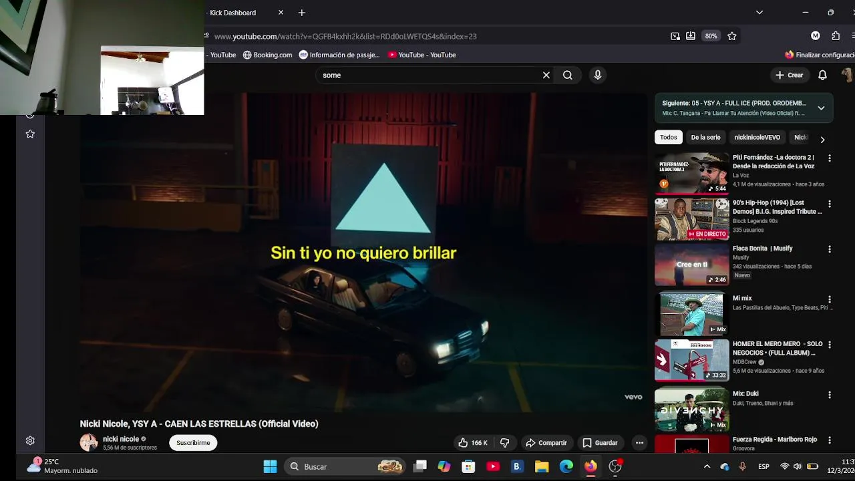Open Windows Start menu
This screenshot has height=481, width=855.
[x=270, y=466]
